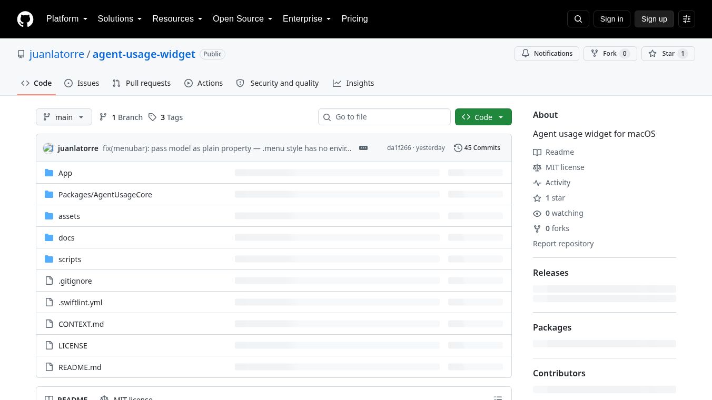This screenshot has width=712, height=400.
Task: Click the pulse icon beside Activity
Action: 537,183
